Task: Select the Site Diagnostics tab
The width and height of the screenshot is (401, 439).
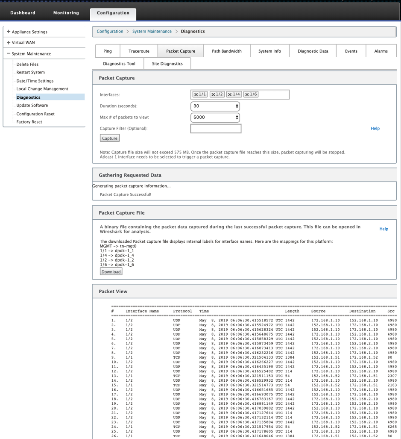Action: pyautogui.click(x=167, y=64)
